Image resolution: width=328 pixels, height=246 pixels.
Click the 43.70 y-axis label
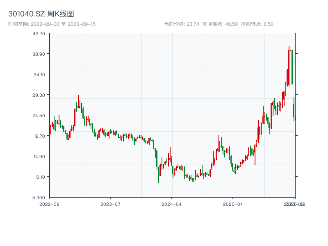(x=39, y=34)
